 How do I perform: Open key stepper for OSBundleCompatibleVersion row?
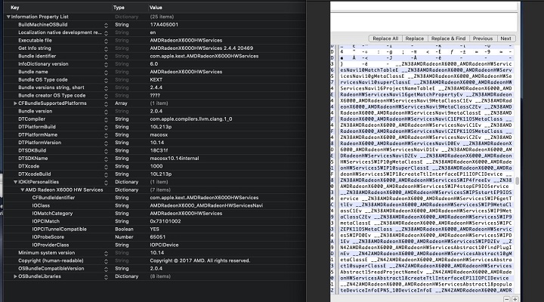pyautogui.click(x=106, y=269)
